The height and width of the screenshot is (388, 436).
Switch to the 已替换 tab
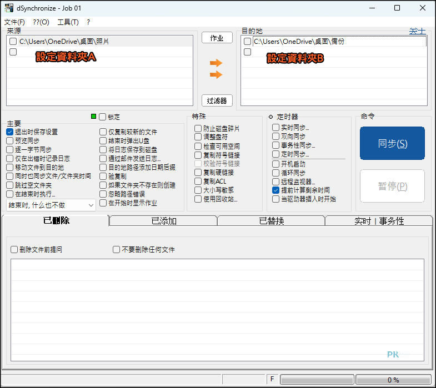pyautogui.click(x=271, y=221)
